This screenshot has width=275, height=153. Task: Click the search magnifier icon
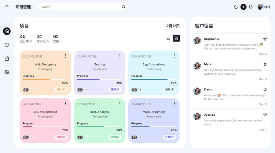tap(124, 7)
